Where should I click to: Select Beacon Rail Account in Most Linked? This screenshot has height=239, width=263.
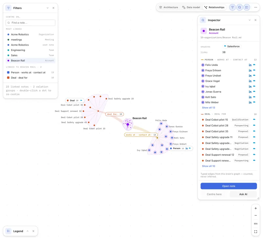click(30, 61)
